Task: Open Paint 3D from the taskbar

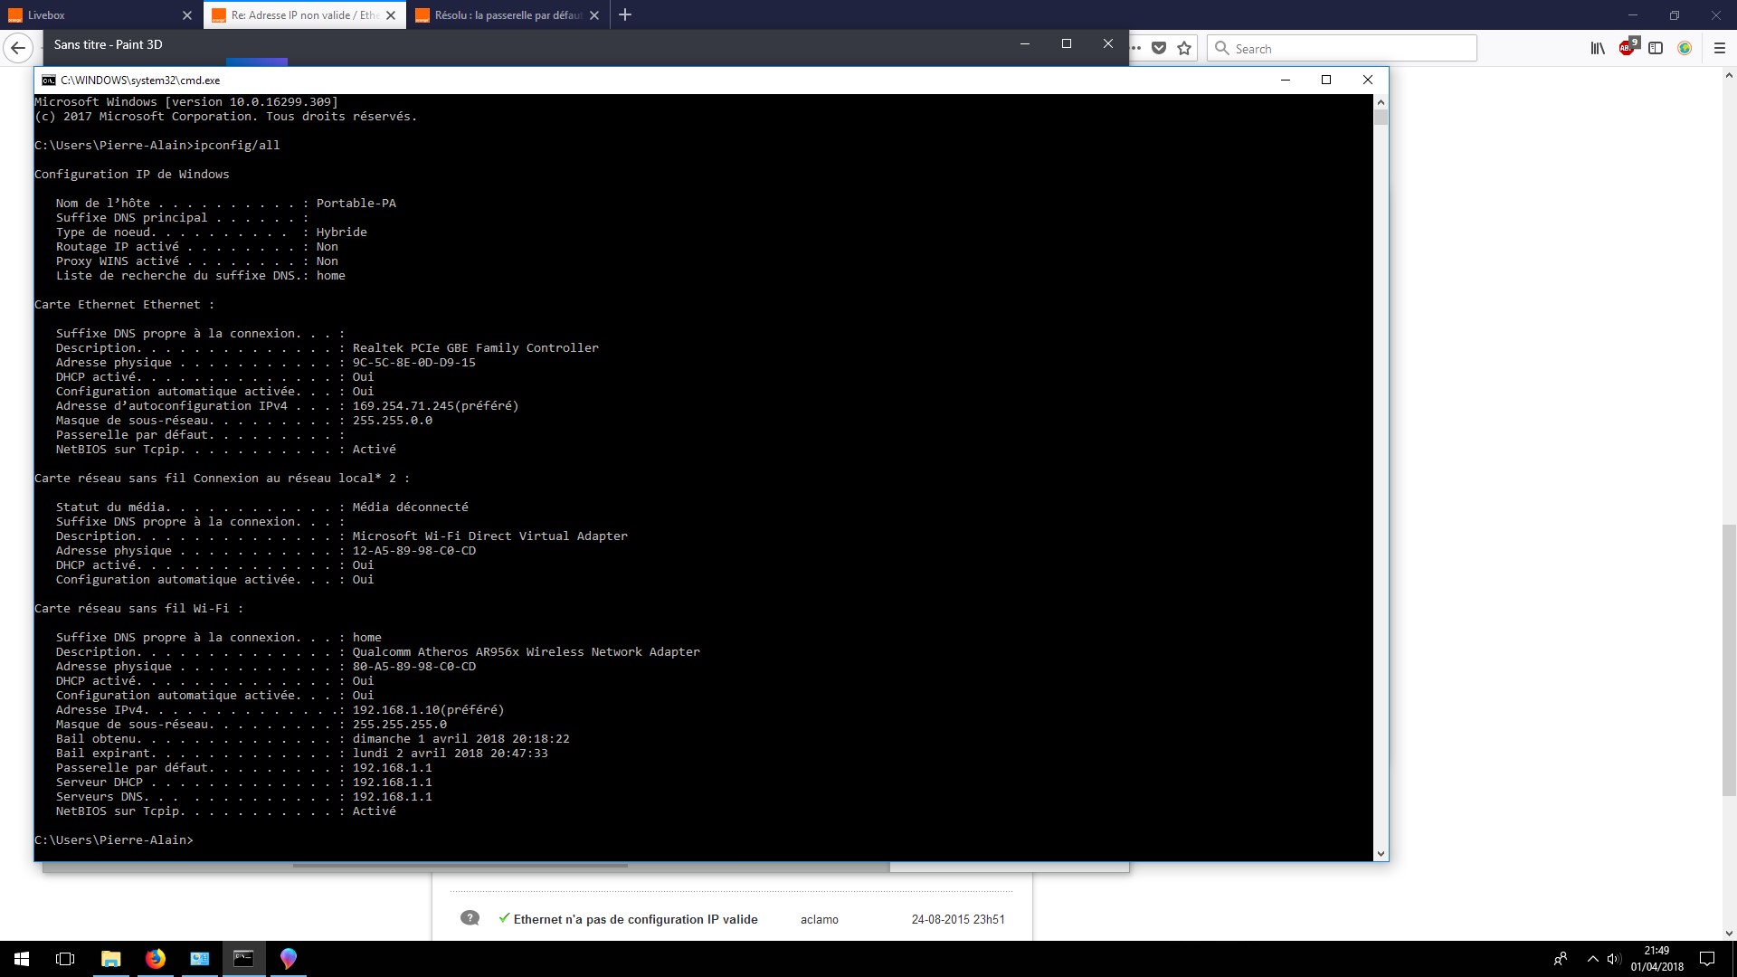Action: pyautogui.click(x=289, y=959)
